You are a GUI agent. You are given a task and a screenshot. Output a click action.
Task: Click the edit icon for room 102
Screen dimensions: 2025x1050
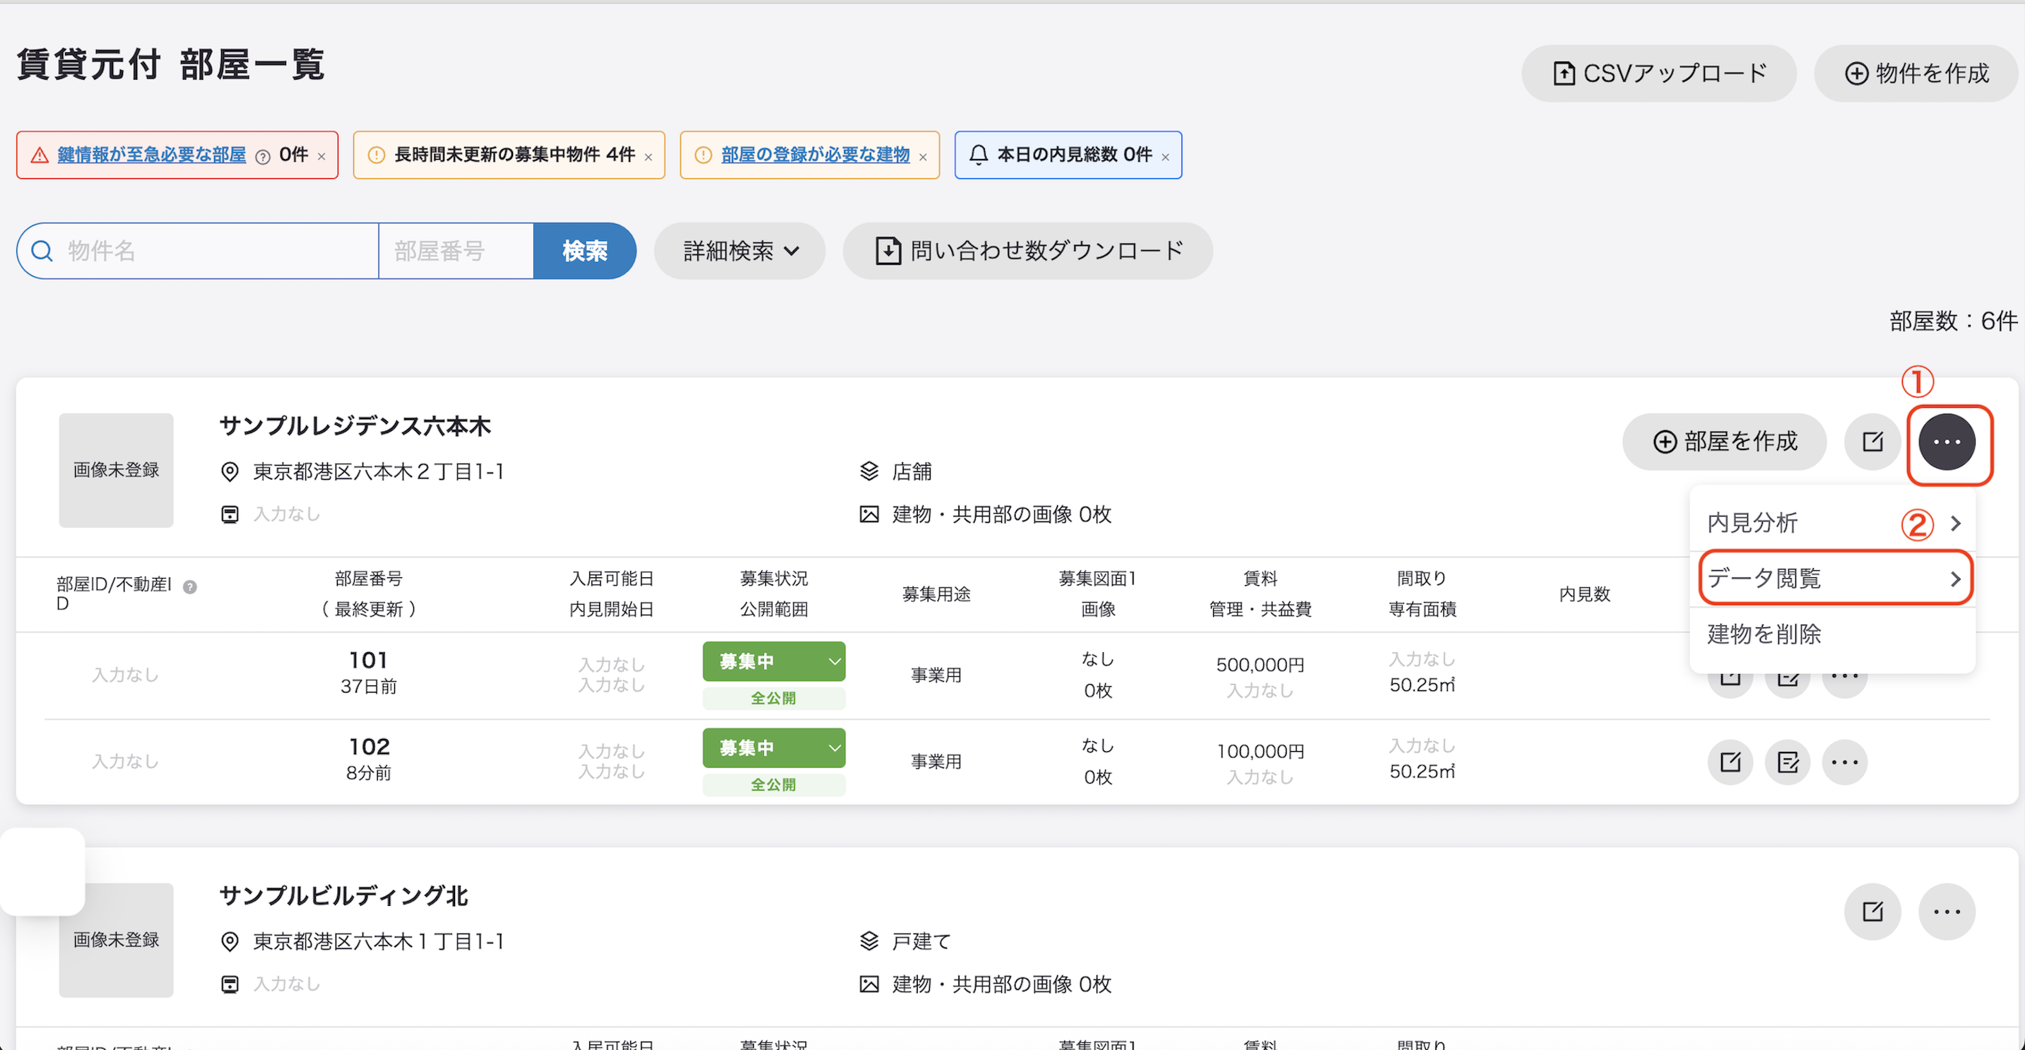[1730, 762]
